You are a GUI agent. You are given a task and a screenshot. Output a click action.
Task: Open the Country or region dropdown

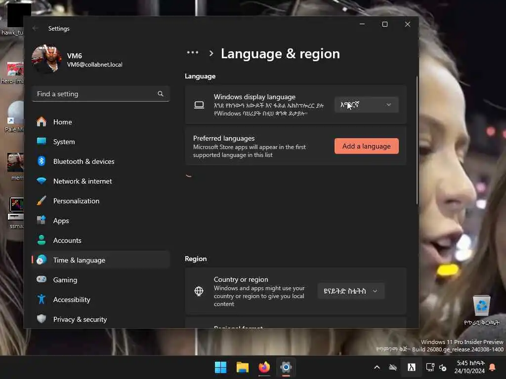pyautogui.click(x=351, y=291)
